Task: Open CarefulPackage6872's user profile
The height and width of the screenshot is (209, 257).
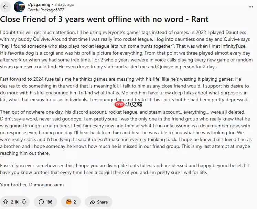Action: click(46, 10)
